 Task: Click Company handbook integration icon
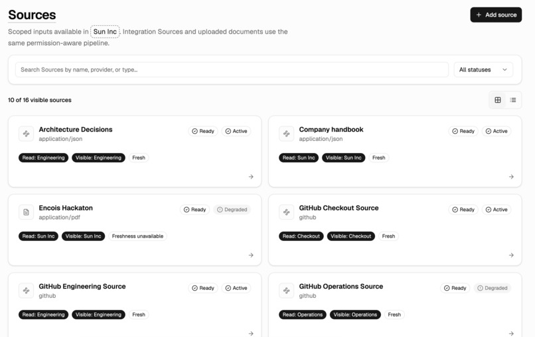(286, 134)
